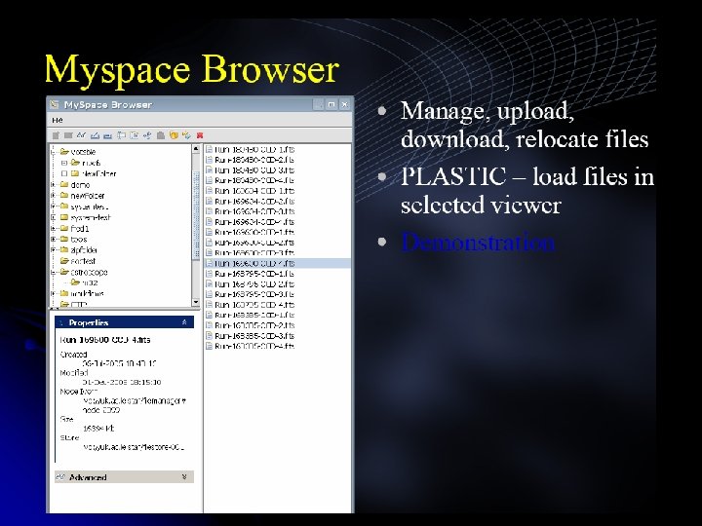Viewport: 702px width, 526px height.
Task: Expand the workflows folder node
Action: [x=54, y=293]
